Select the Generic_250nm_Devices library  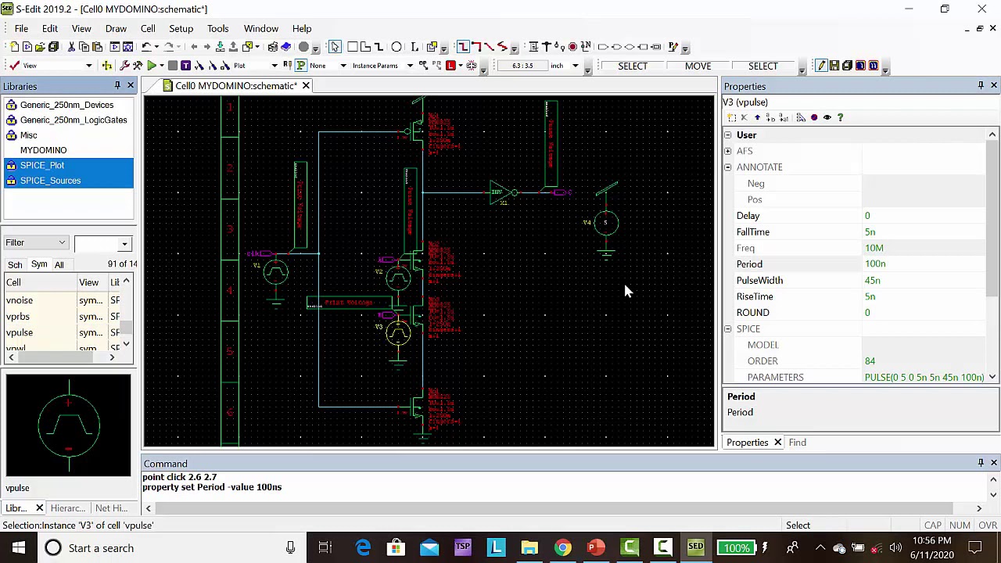[66, 105]
